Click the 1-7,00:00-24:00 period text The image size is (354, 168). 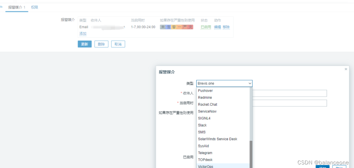pyautogui.click(x=143, y=27)
